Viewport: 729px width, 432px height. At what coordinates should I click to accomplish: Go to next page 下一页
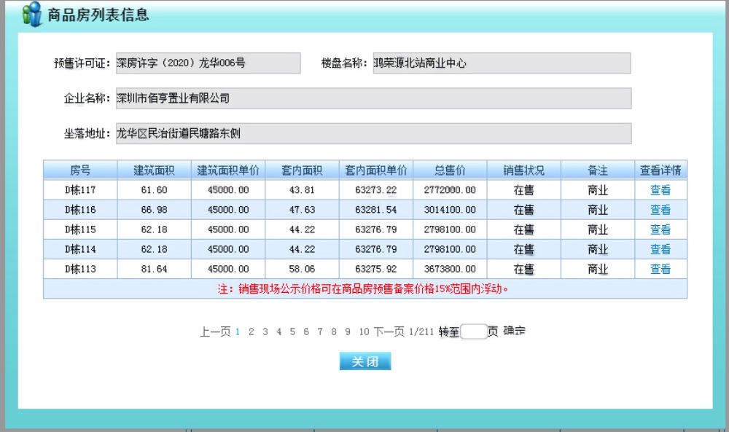pos(389,331)
